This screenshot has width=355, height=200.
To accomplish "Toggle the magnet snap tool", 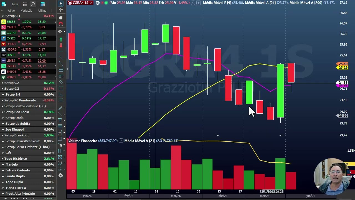I will tap(61, 24).
